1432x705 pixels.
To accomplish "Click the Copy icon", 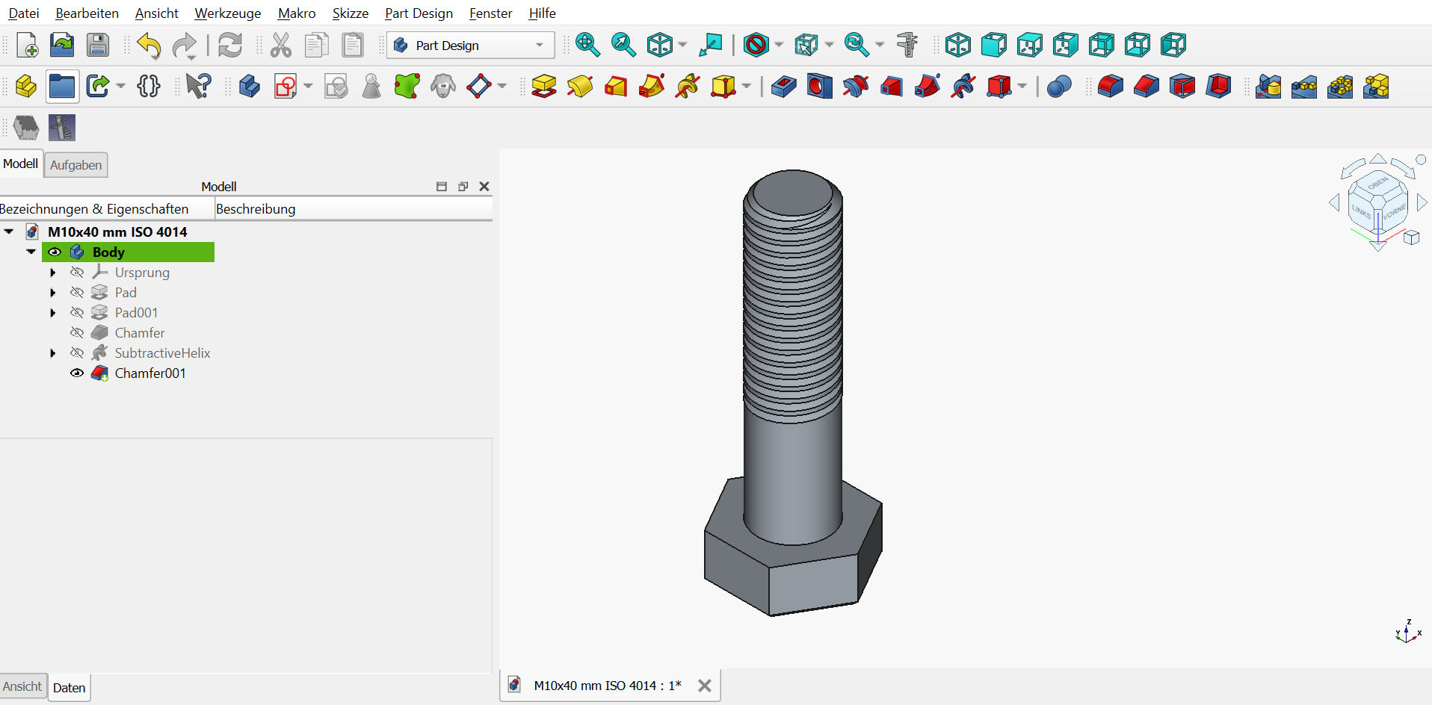I will click(x=317, y=46).
